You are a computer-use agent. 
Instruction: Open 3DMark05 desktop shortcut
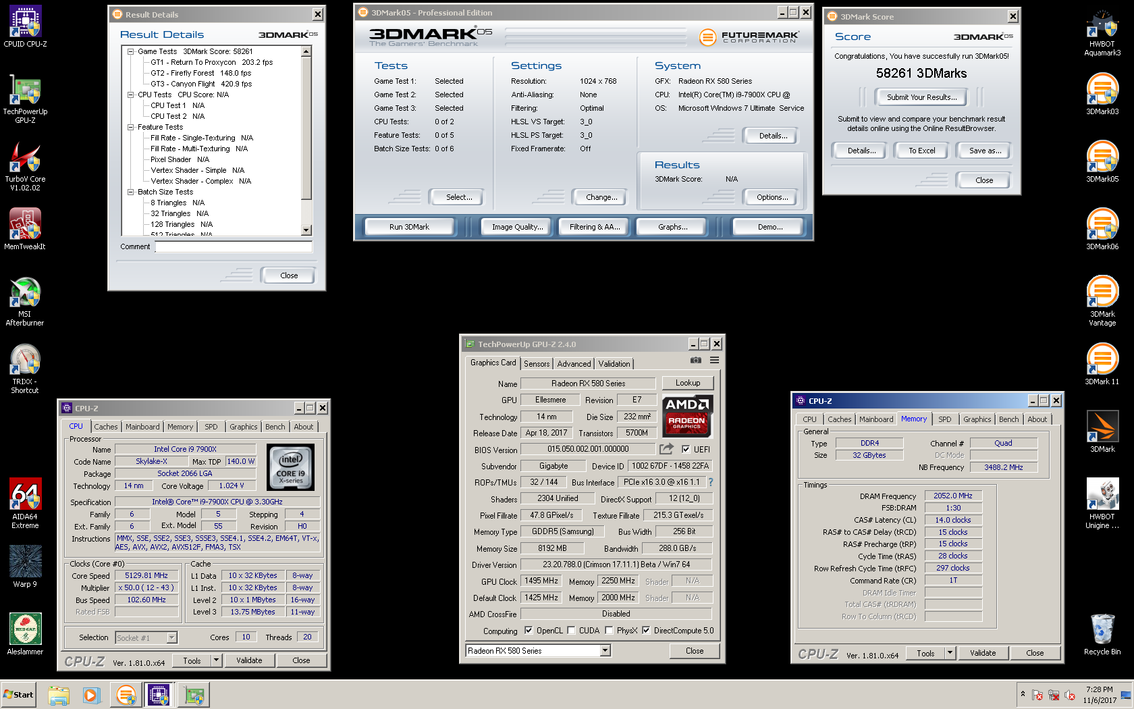(x=1102, y=161)
